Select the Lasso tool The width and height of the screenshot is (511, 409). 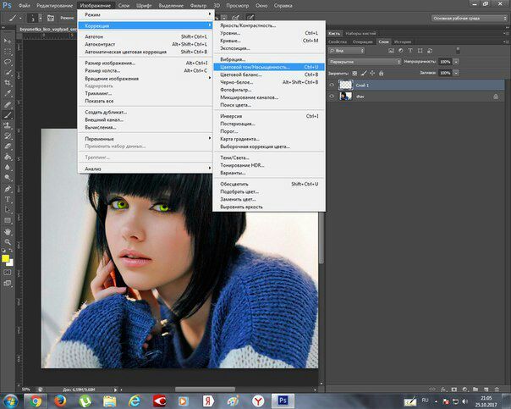(8, 62)
